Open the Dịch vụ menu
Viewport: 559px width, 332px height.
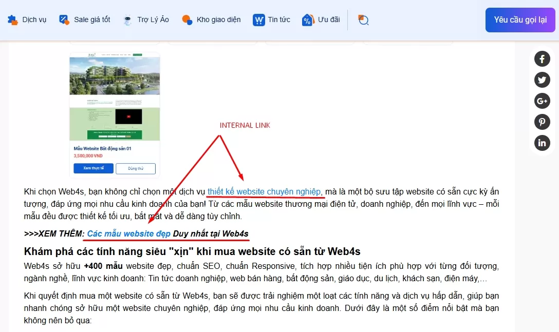pyautogui.click(x=34, y=19)
